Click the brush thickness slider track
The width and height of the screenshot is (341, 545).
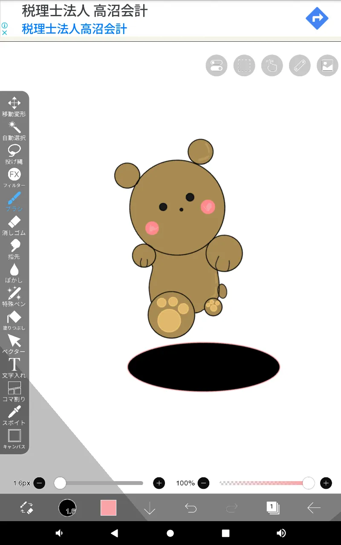[99, 483]
